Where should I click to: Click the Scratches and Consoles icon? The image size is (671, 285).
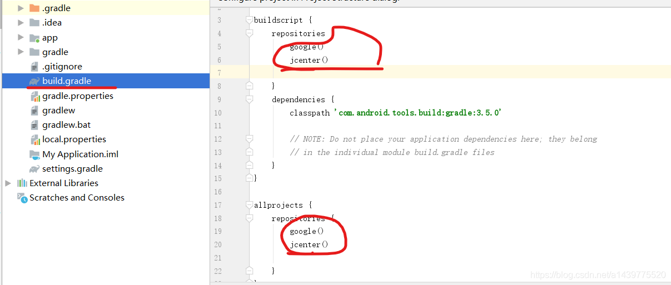[22, 197]
